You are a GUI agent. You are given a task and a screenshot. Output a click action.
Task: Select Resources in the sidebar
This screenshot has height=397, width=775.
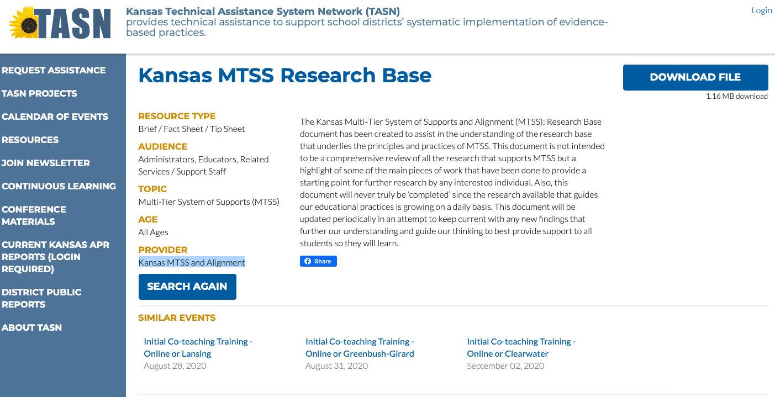(30, 140)
